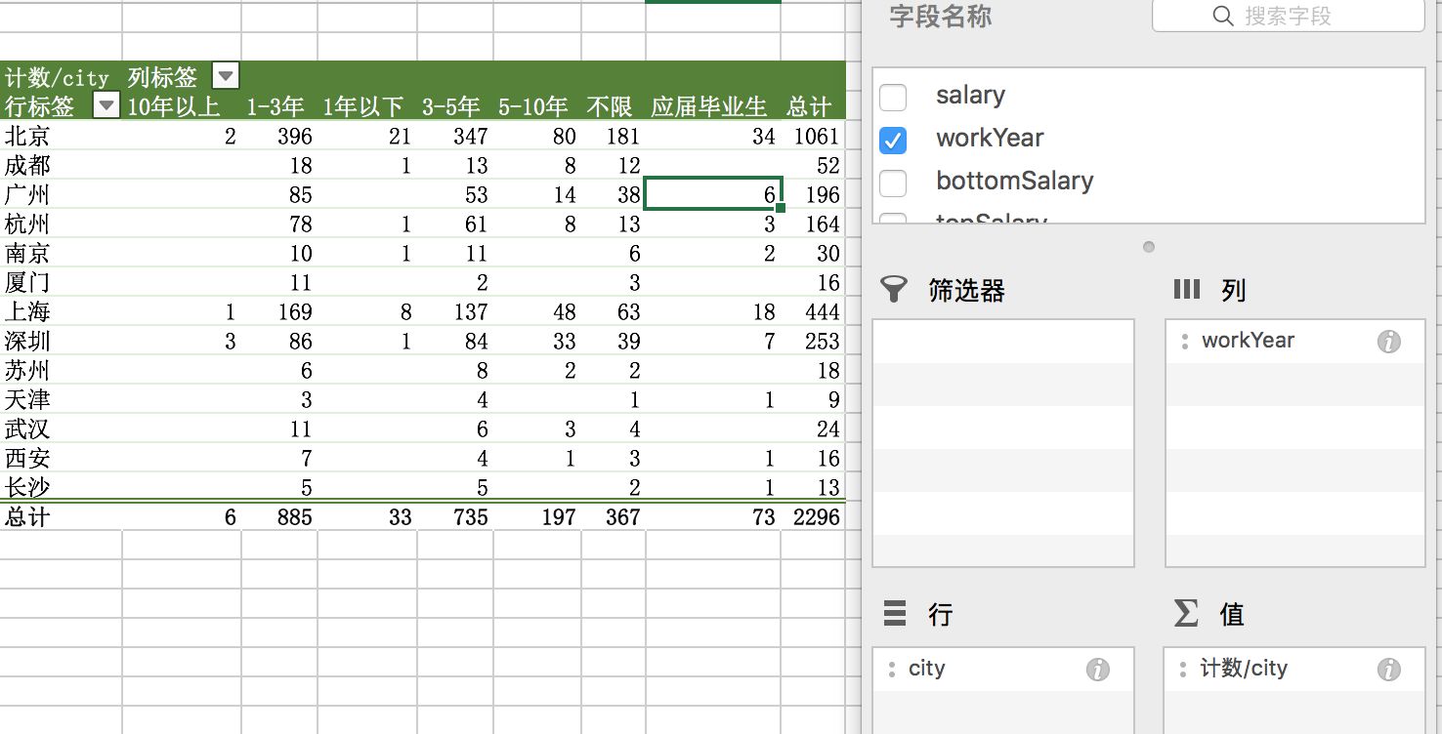Click the panel divider handle dot
The height and width of the screenshot is (734, 1442).
1149,247
